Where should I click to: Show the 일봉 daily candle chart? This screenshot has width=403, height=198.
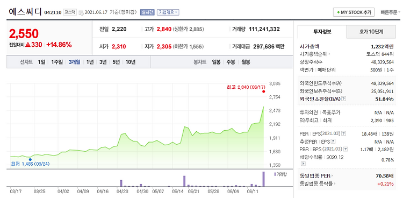(x=216, y=62)
